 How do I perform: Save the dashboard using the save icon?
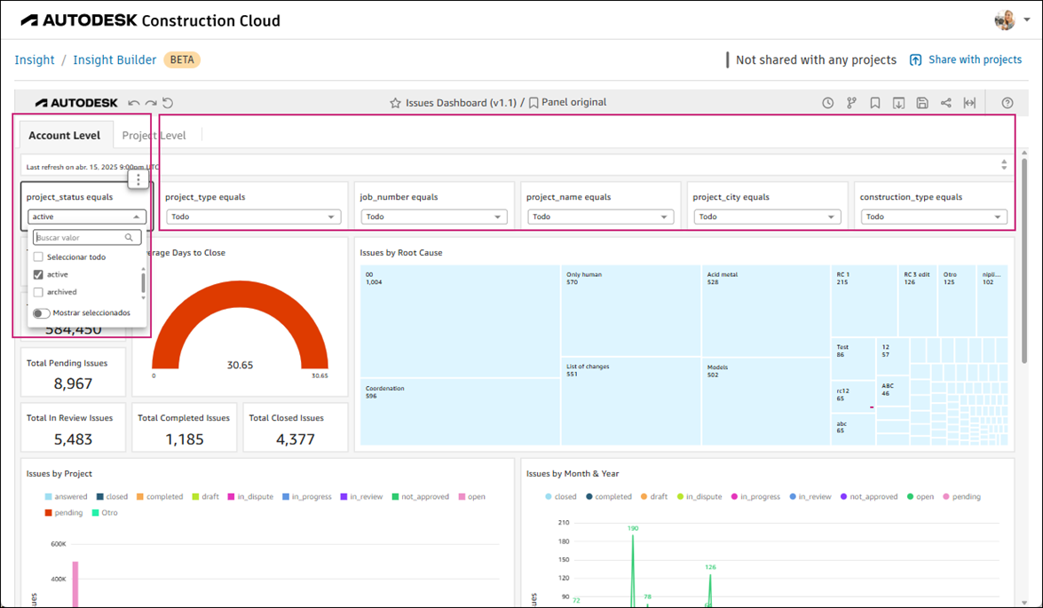(922, 102)
